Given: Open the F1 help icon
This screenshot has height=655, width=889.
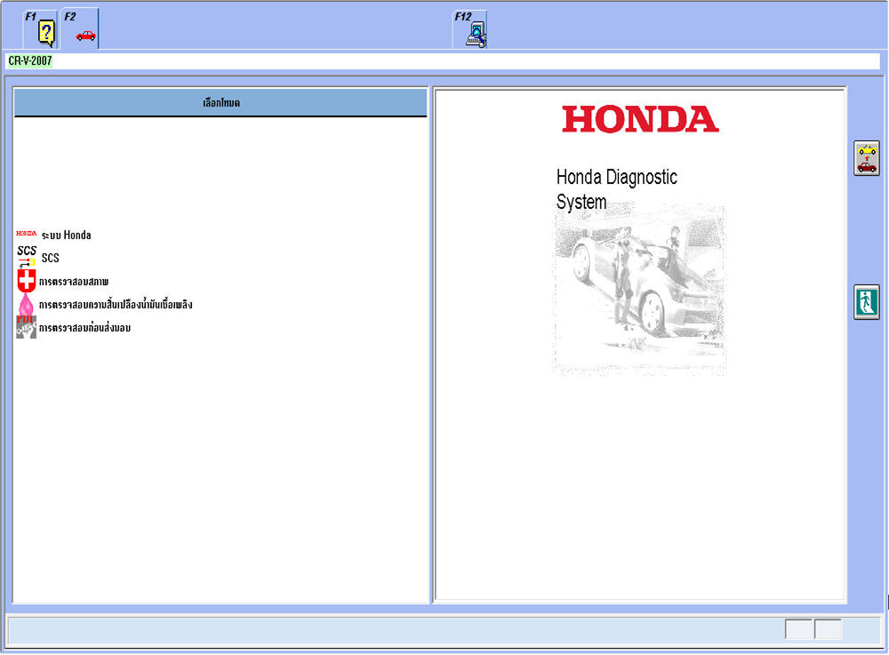Looking at the screenshot, I should pos(40,29).
